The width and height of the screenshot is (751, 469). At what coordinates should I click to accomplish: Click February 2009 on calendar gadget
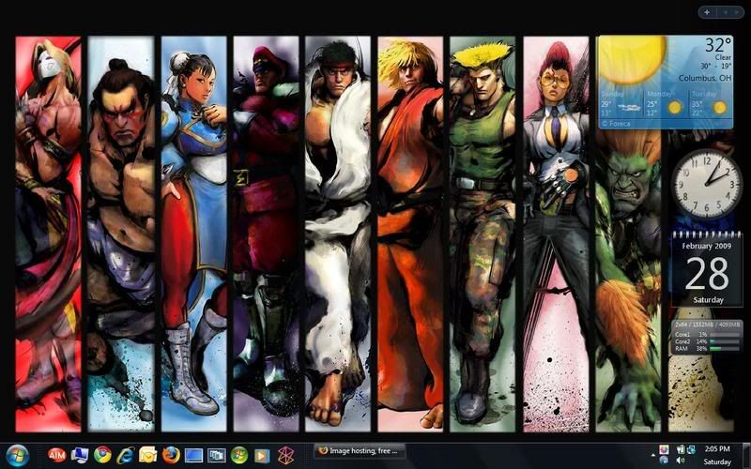click(707, 246)
